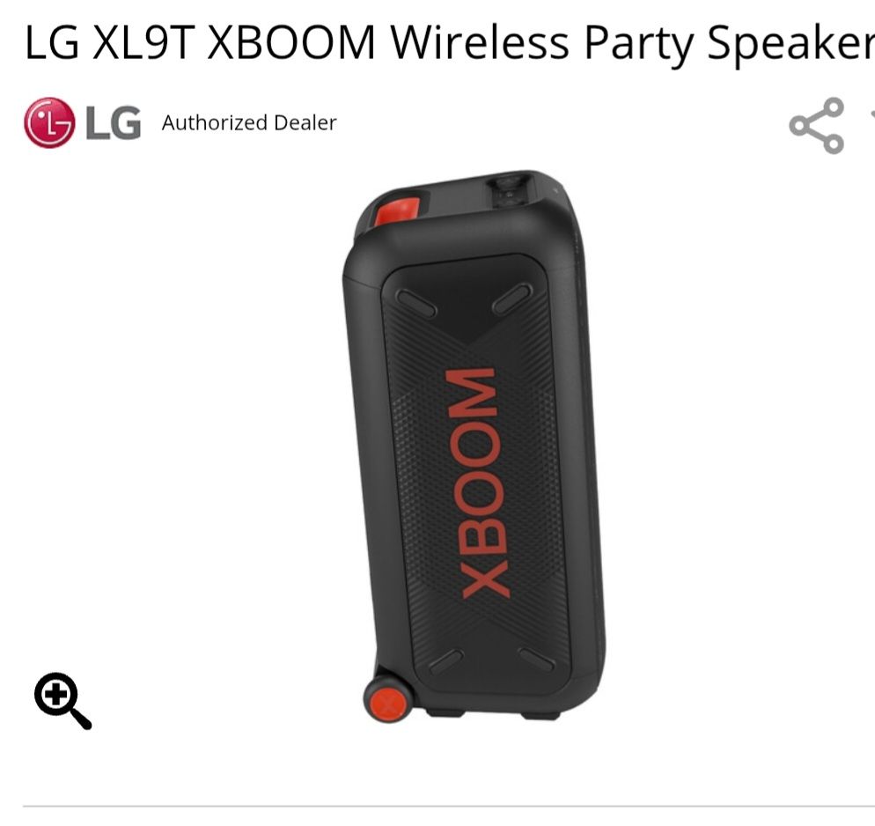875x826 pixels.
Task: Click the word Speaker in the title
Action: 790,43
